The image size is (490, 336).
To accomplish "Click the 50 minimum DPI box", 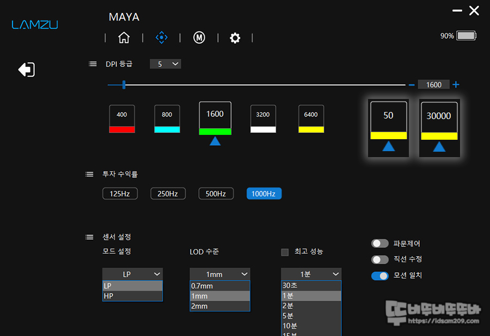I will pyautogui.click(x=388, y=120).
